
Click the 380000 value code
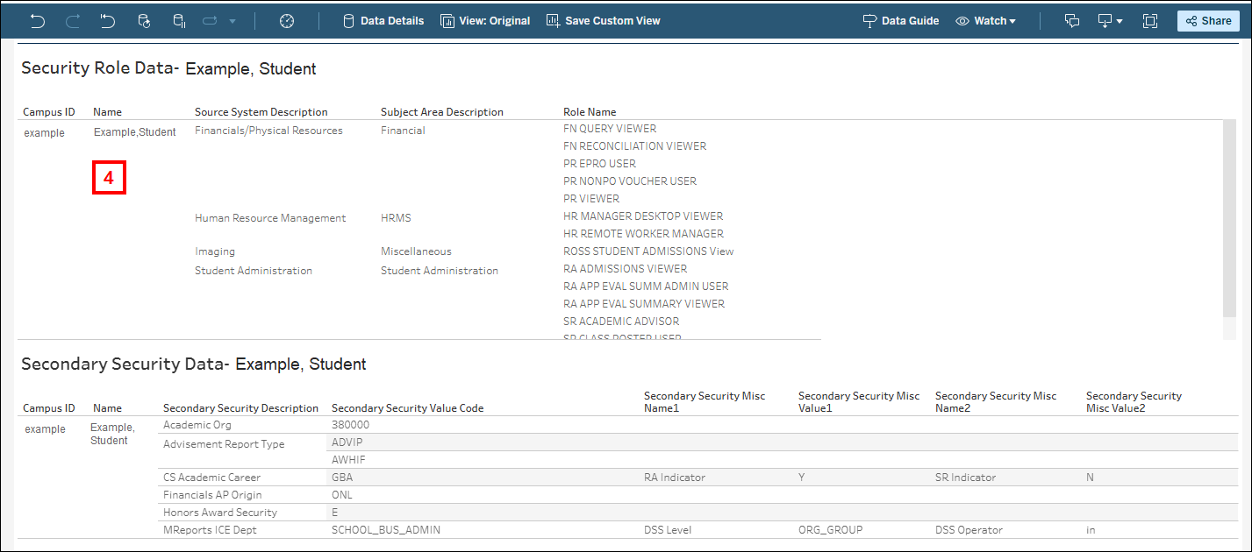tap(350, 425)
